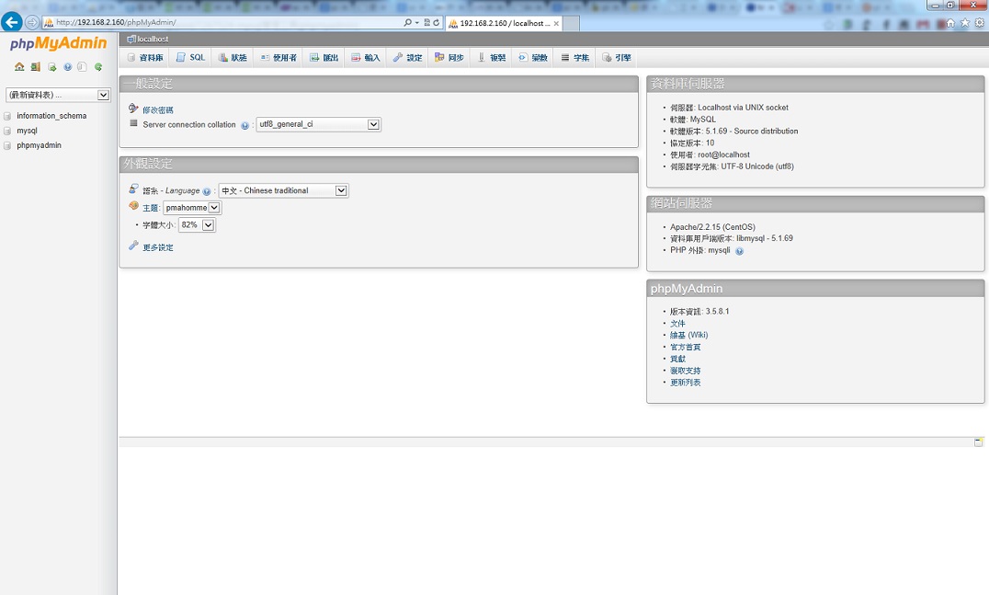The width and height of the screenshot is (989, 595).
Task: Go to the phpMyAdmin home icon
Action: (19, 67)
